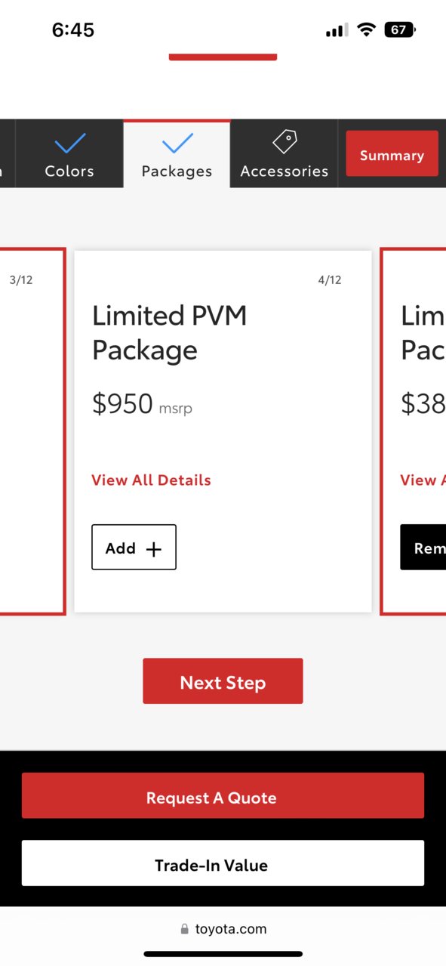Image resolution: width=446 pixels, height=966 pixels.
Task: Tap the blue checkmark above Colors
Action: pos(69,143)
